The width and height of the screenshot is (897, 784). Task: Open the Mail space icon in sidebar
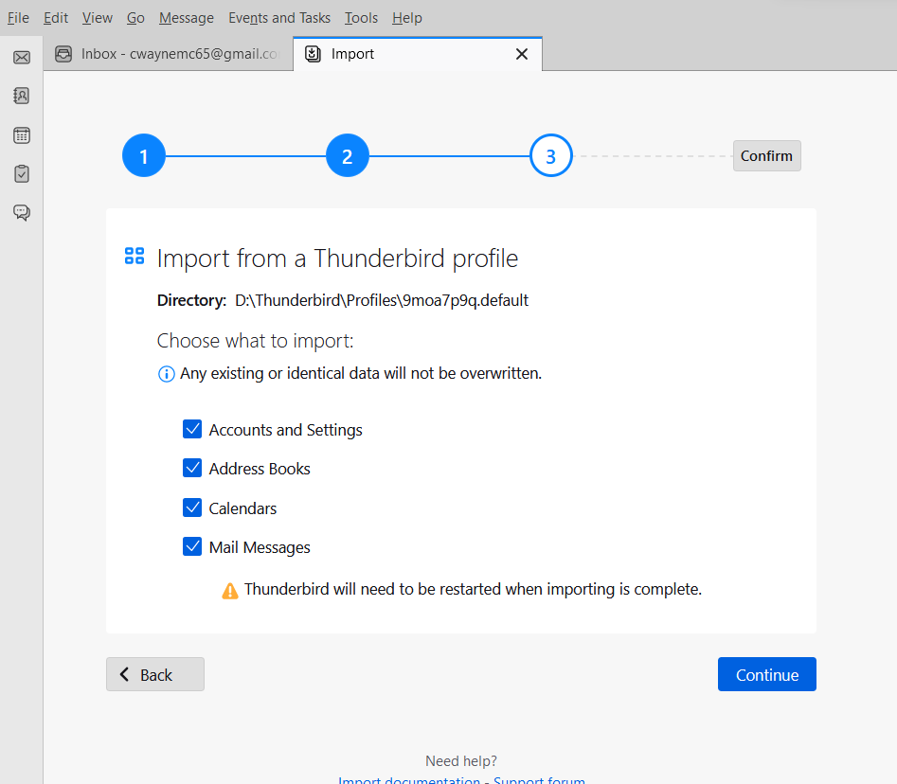pos(21,58)
